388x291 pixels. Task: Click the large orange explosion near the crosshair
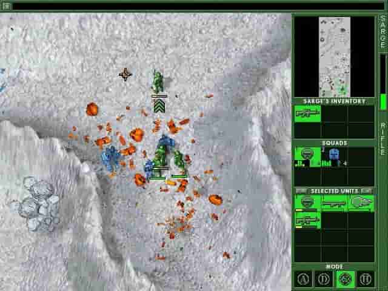coord(92,109)
